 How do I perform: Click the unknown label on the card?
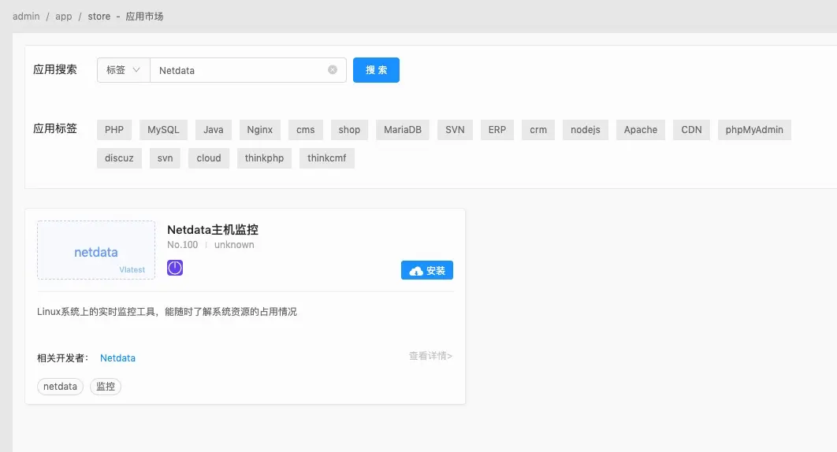[234, 245]
